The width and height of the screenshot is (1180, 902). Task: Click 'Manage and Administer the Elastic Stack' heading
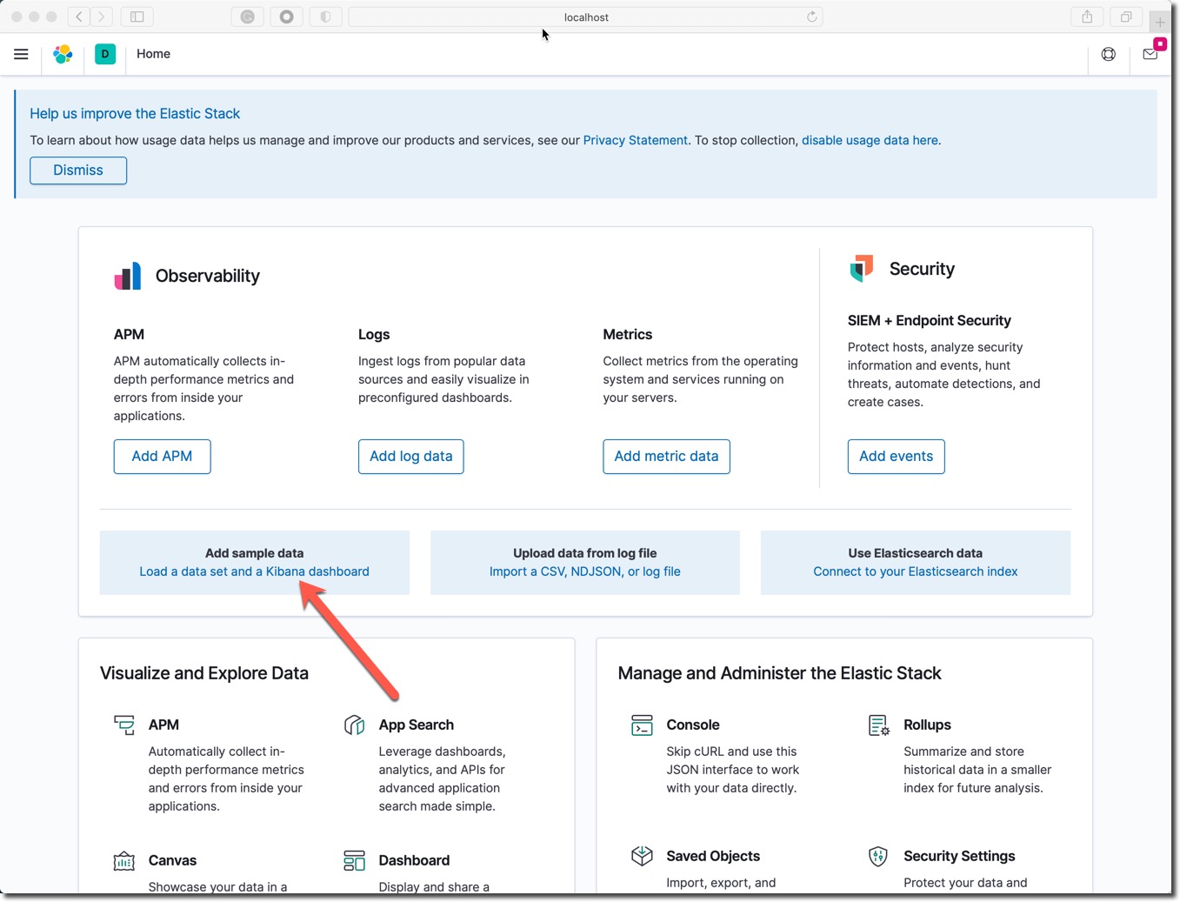[x=779, y=673]
